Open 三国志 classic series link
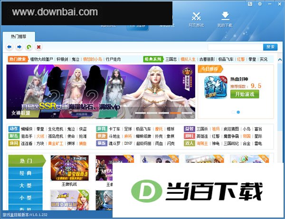Image resolution: width=285 pixels, height=219 pixels. coord(171,59)
